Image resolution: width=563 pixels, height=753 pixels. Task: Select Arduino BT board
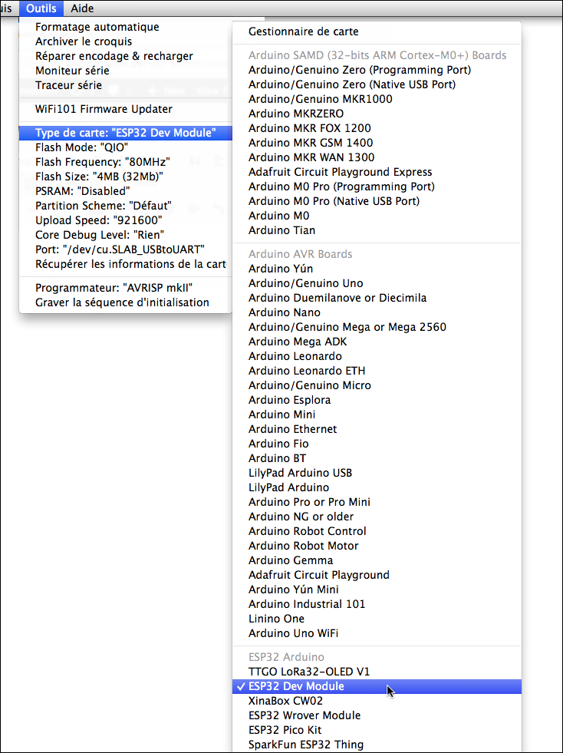[x=377, y=458]
